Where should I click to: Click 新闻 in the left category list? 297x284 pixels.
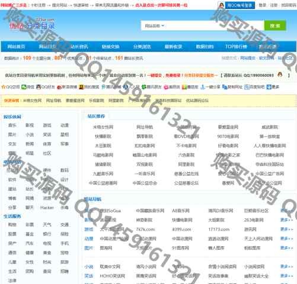pos(30,144)
